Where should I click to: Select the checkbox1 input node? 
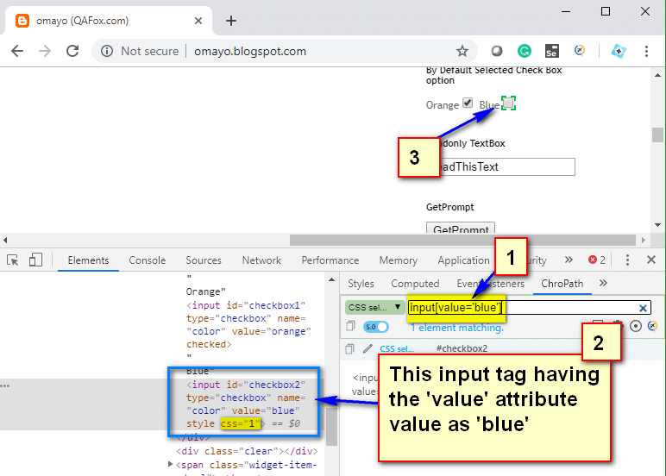coord(248,325)
